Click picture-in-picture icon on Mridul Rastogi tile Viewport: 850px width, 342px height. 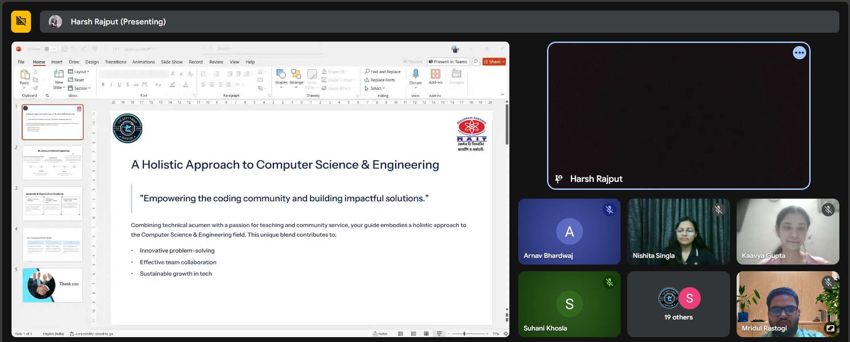pyautogui.click(x=830, y=328)
